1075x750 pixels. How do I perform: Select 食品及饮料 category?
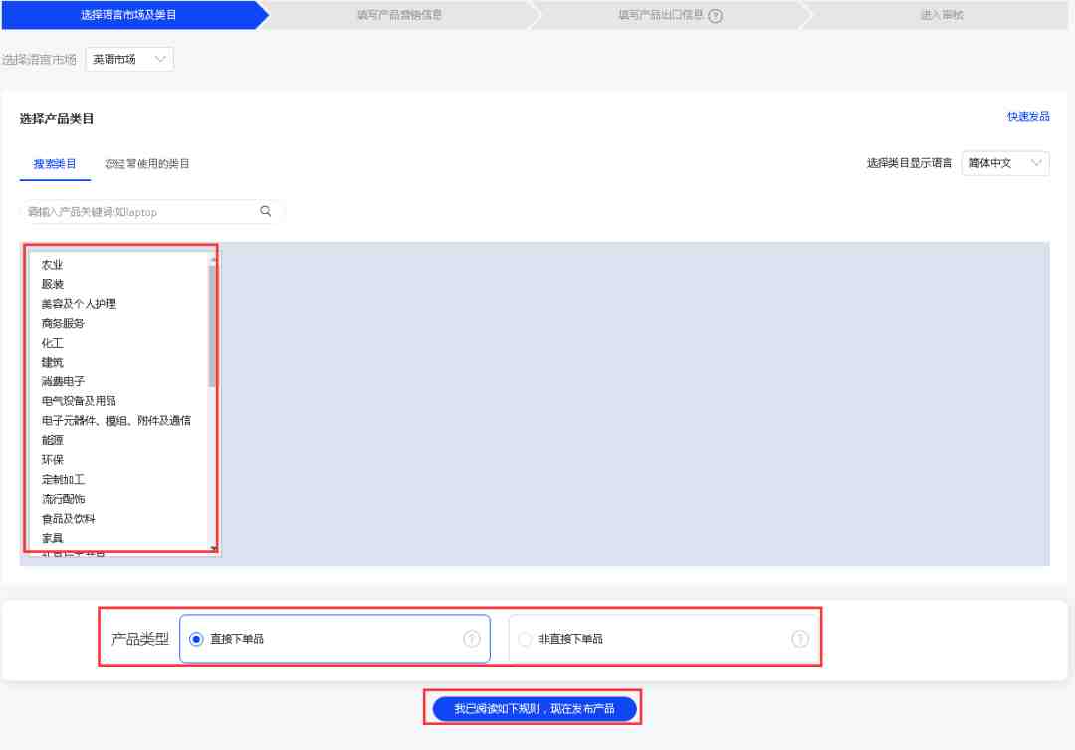coord(69,519)
